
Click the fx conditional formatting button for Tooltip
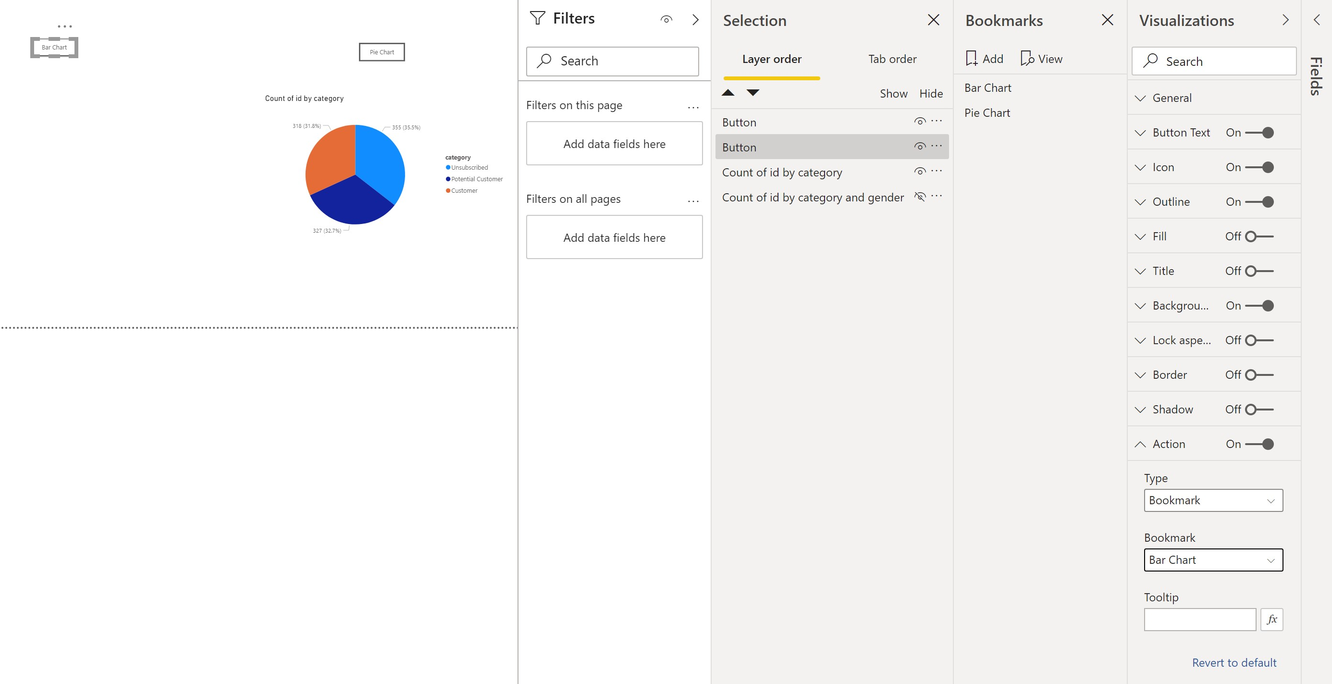[x=1271, y=619]
